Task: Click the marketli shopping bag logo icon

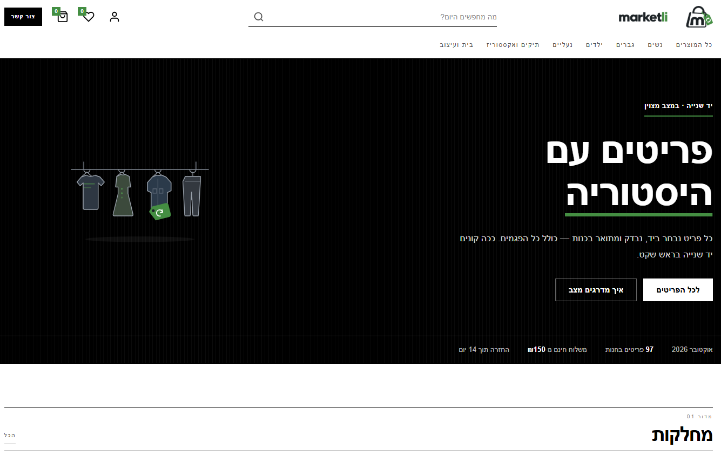Action: click(x=699, y=17)
